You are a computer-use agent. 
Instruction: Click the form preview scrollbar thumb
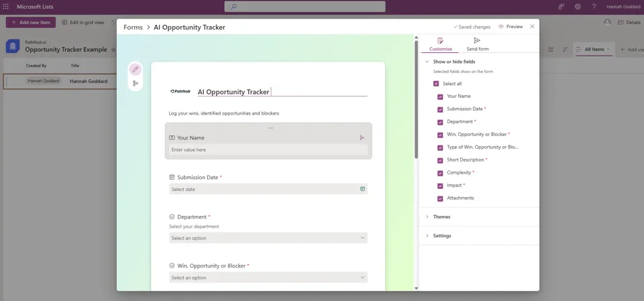416,99
